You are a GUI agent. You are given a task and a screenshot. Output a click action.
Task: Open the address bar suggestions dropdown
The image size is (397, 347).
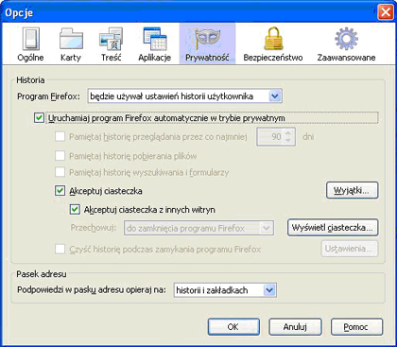pos(225,290)
